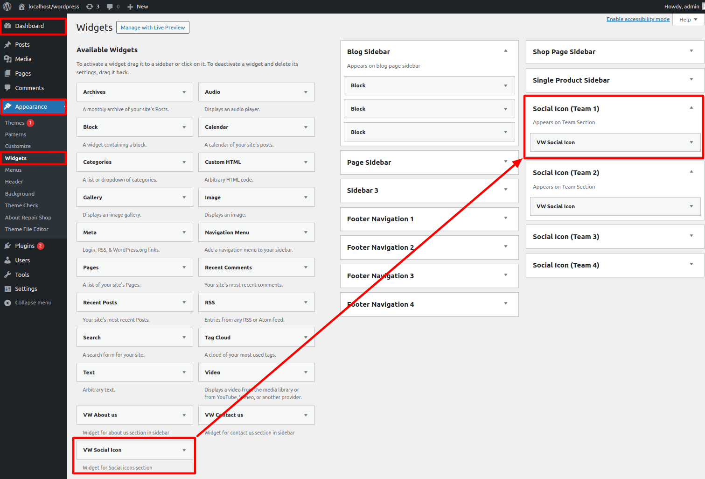The image size is (705, 479).
Task: Expand the VW Social Icon available widget
Action: click(x=184, y=451)
